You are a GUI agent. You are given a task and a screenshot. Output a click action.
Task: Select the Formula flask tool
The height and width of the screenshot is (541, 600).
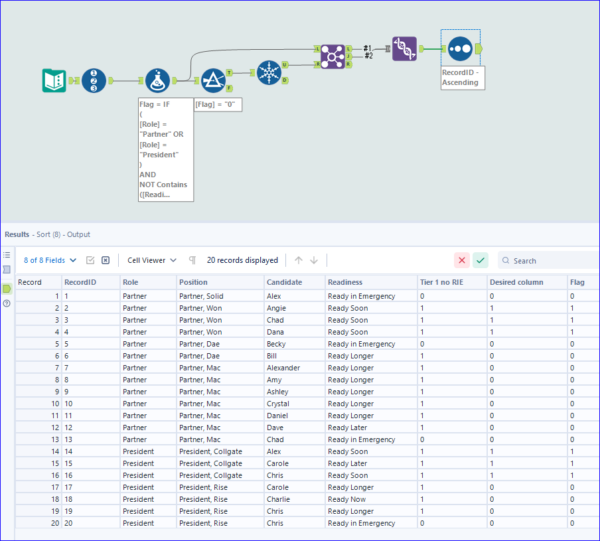157,80
